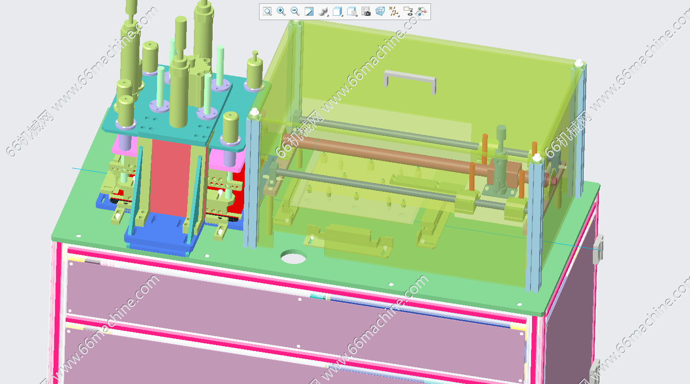Click the Refit view icon

point(267,11)
